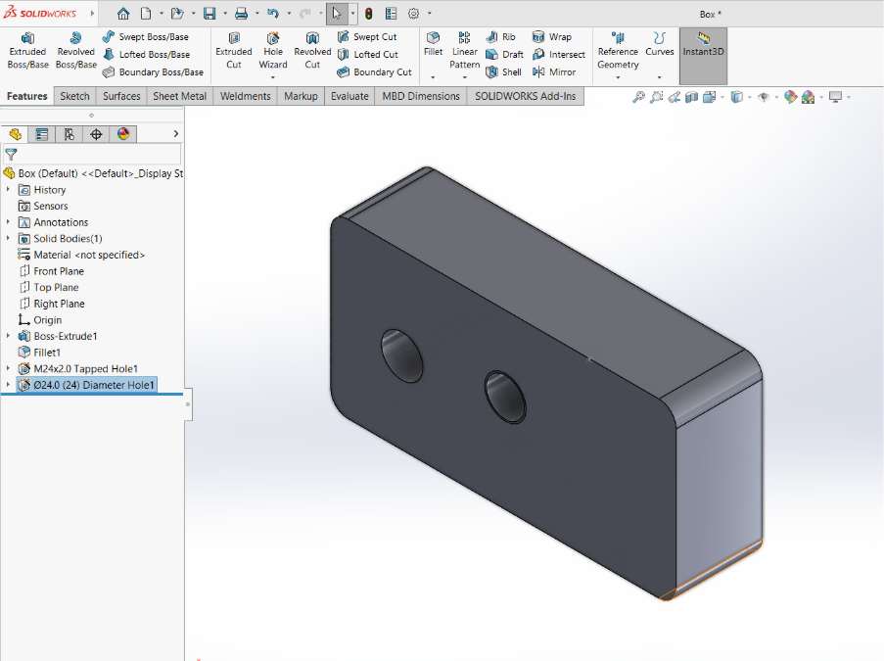The height and width of the screenshot is (661, 884).
Task: Open Reference Geometry tool
Action: pos(618,50)
